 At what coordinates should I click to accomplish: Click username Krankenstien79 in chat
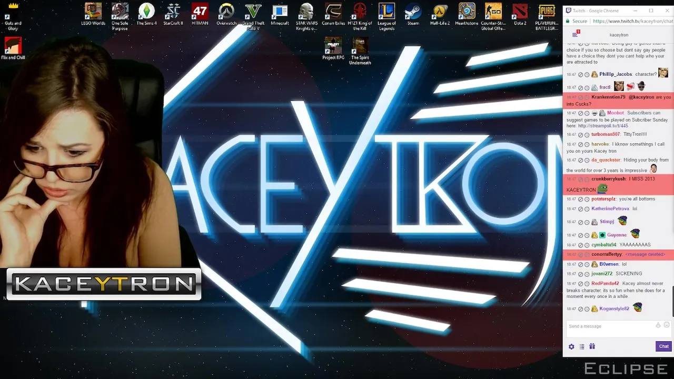coord(609,97)
